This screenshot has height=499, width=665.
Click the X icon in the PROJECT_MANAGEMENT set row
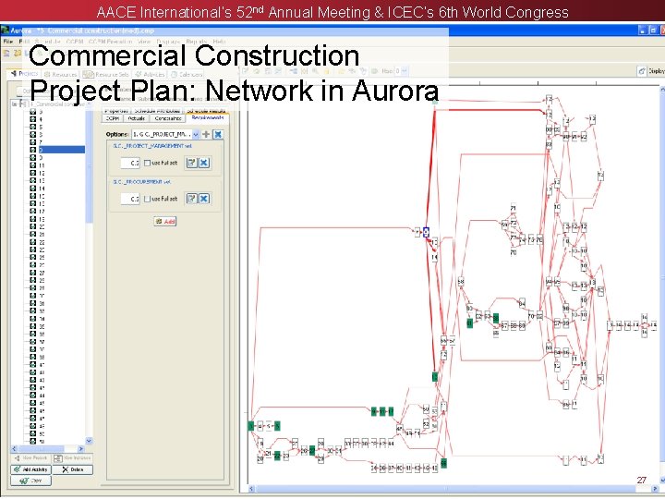[204, 163]
